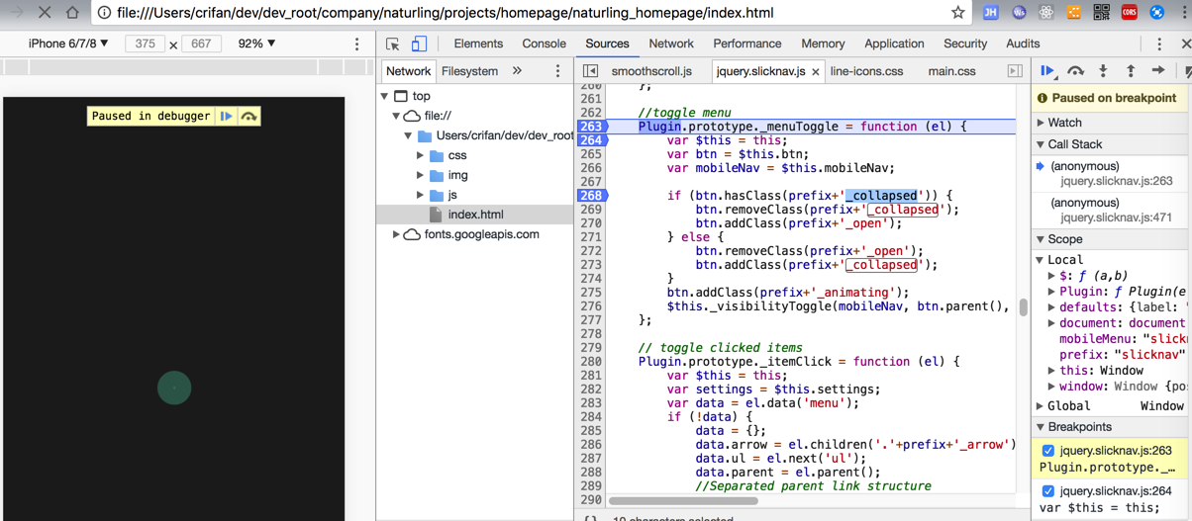The height and width of the screenshot is (521, 1192).
Task: Open the Application panel tab
Action: pyautogui.click(x=894, y=43)
